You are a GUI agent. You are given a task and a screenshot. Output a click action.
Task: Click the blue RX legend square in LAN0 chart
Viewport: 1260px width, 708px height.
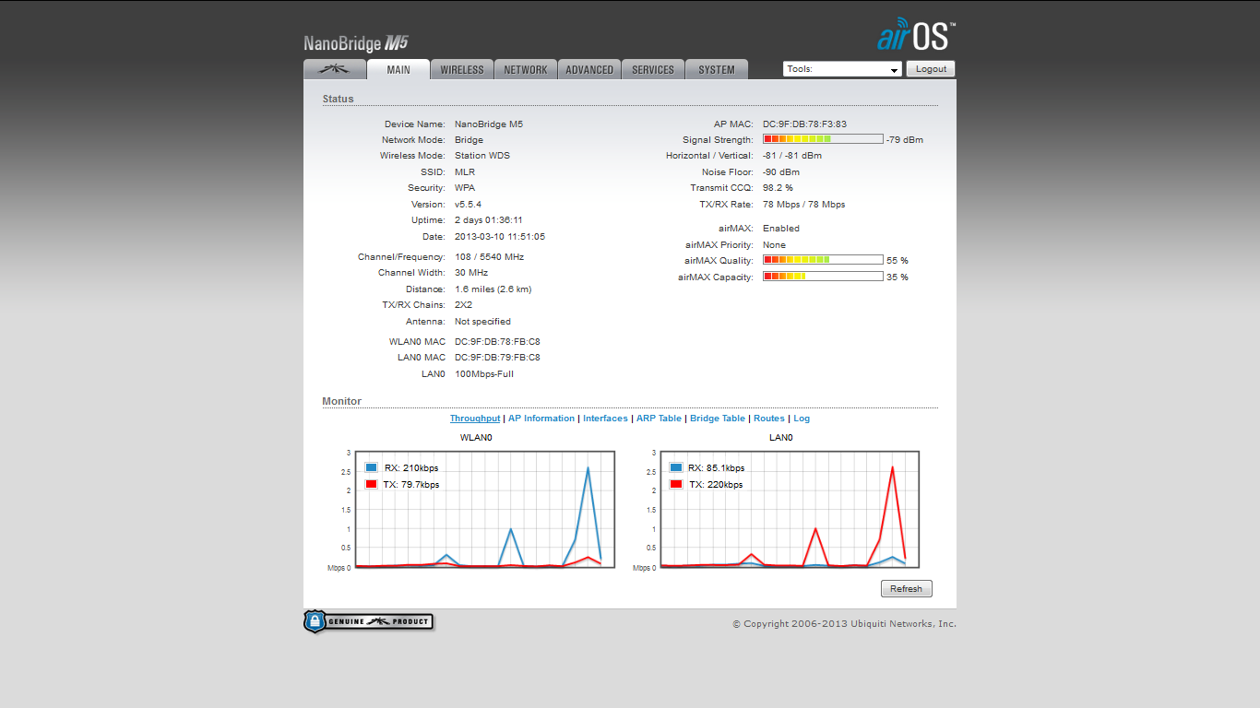tap(675, 467)
